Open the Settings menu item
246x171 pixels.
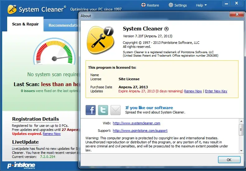tap(177, 5)
